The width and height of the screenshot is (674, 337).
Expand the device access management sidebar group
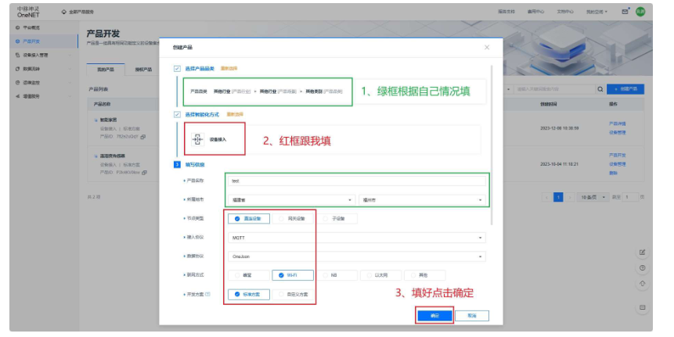pyautogui.click(x=70, y=55)
